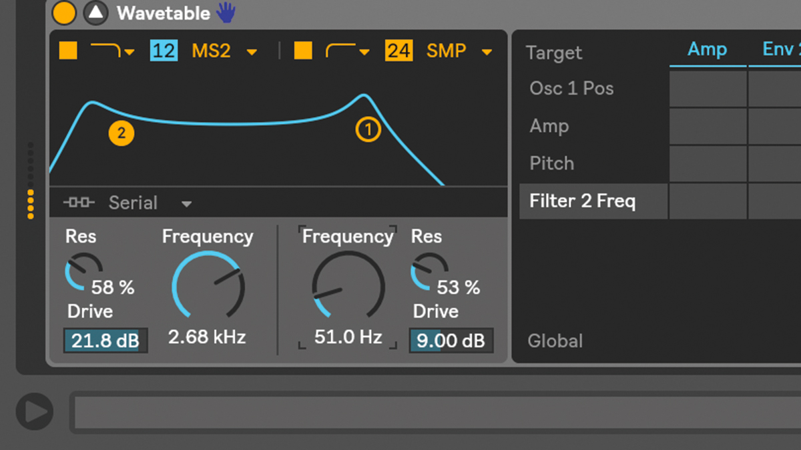Click the Res knob showing 58 %
Screen dimensions: 801x450
tap(82, 273)
